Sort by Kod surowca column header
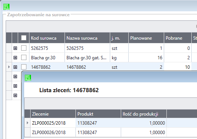Image resolution: width=197 pixels, height=139 pixels. (x=47, y=38)
